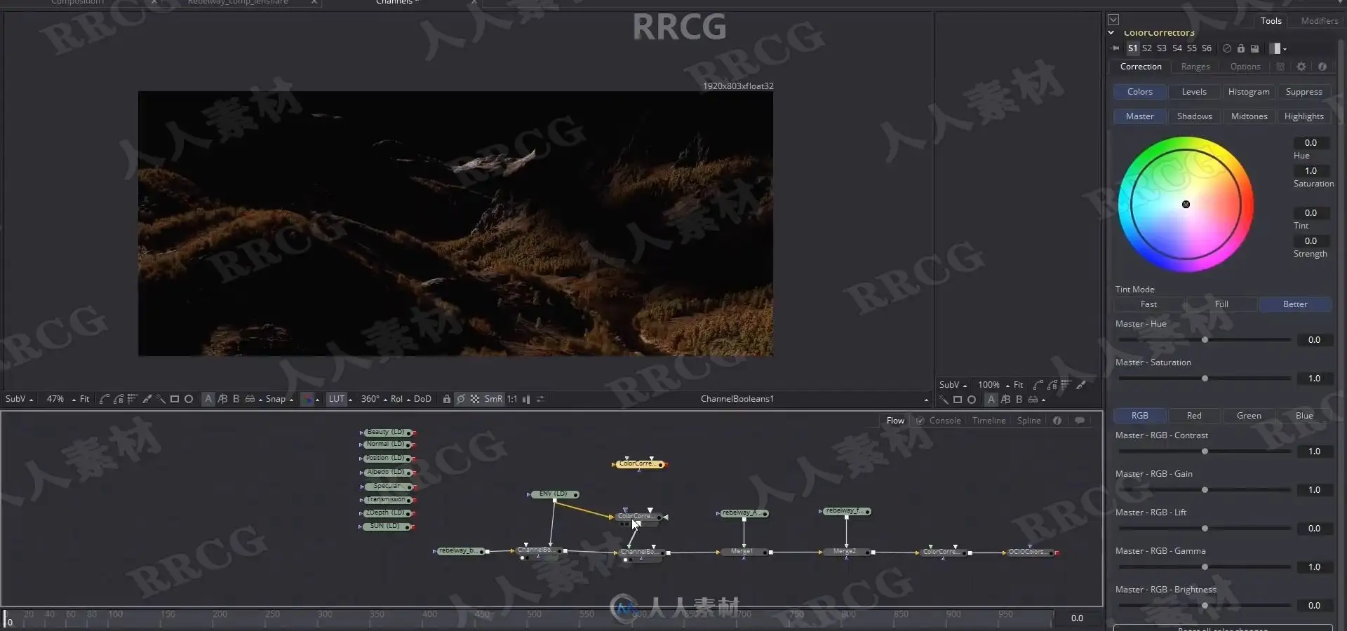The image size is (1347, 631).
Task: Show buffer A in the left viewer
Action: (x=208, y=399)
